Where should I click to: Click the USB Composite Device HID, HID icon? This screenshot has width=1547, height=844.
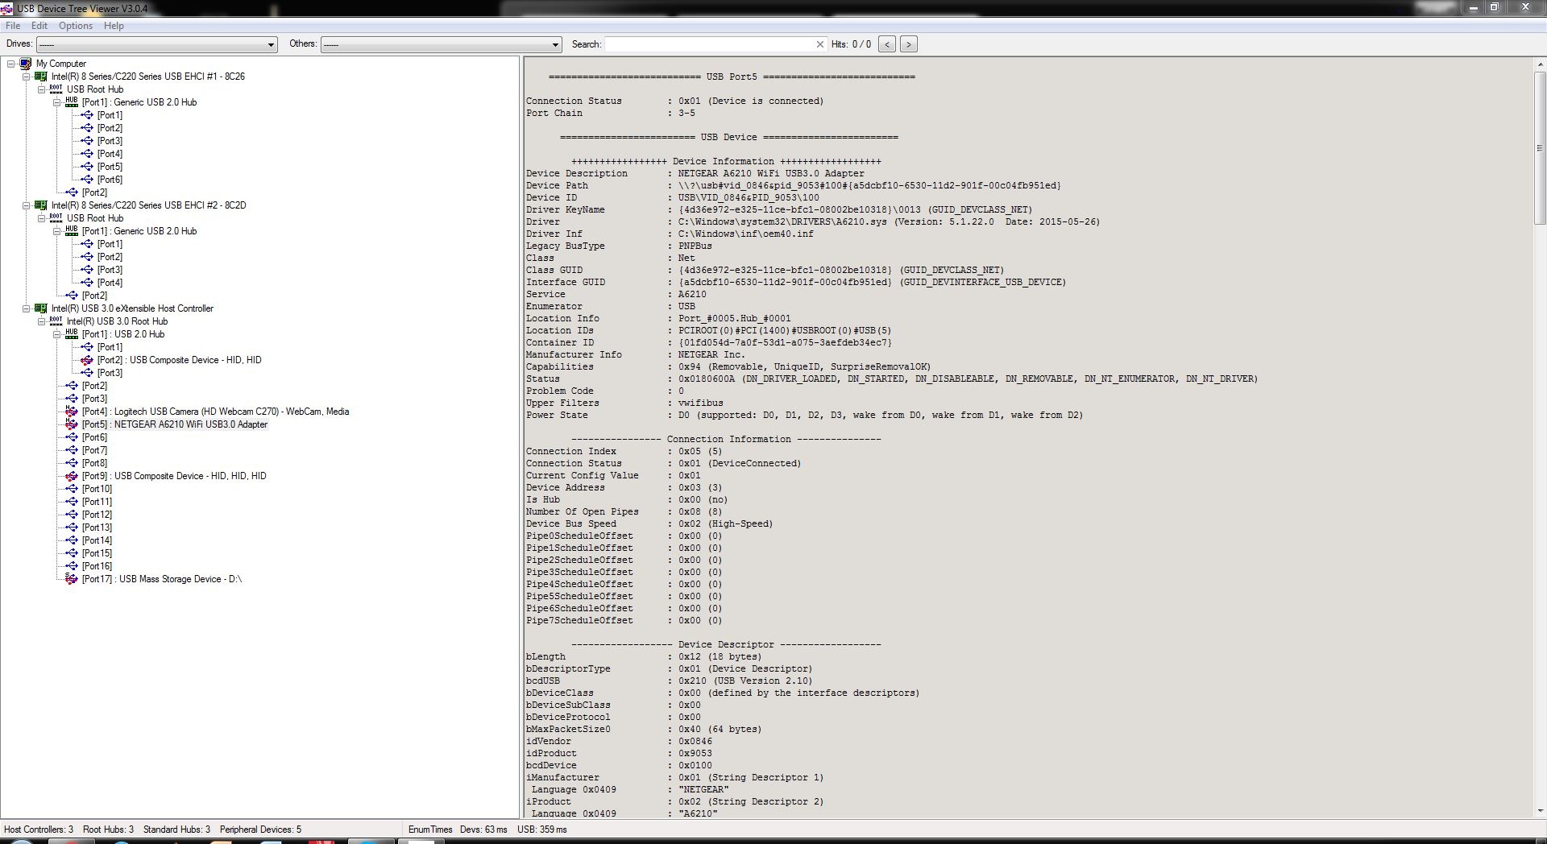coord(87,360)
